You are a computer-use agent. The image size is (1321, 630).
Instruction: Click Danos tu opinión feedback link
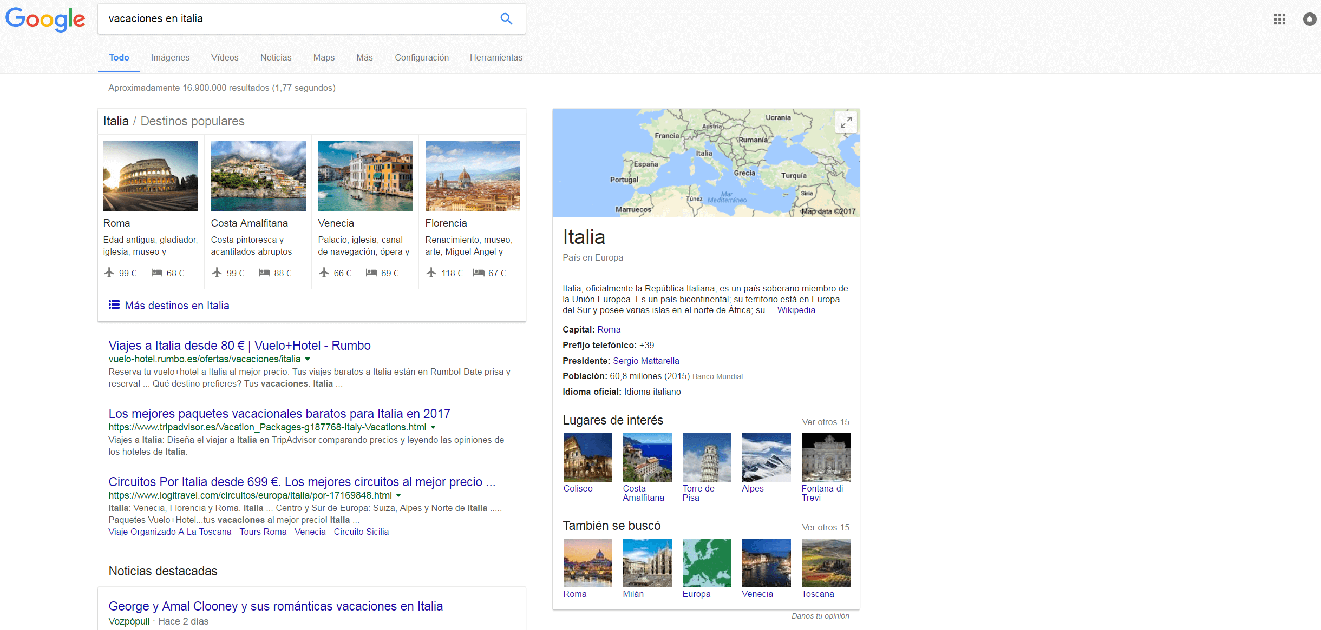pyautogui.click(x=820, y=616)
